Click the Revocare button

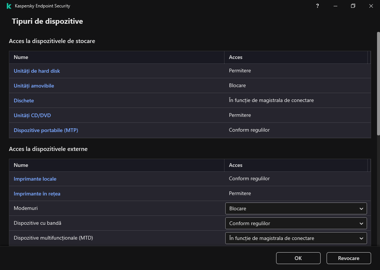click(x=348, y=258)
